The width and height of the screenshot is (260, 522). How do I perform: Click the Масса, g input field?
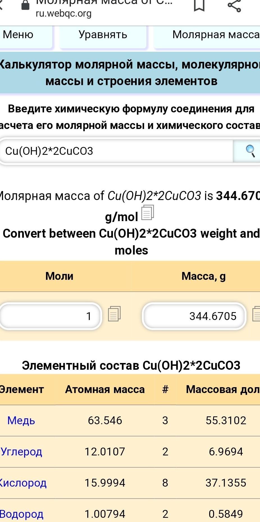194,316
